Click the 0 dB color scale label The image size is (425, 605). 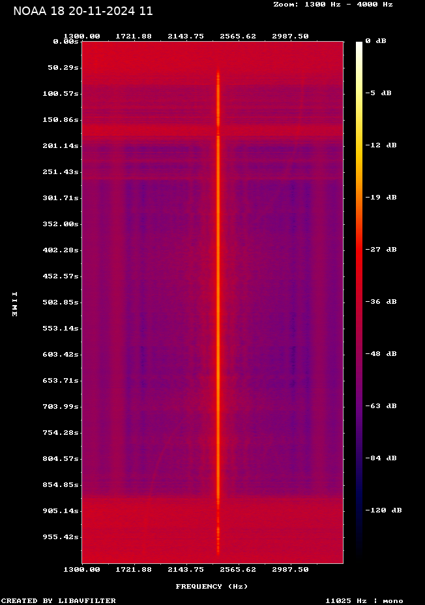coord(375,41)
